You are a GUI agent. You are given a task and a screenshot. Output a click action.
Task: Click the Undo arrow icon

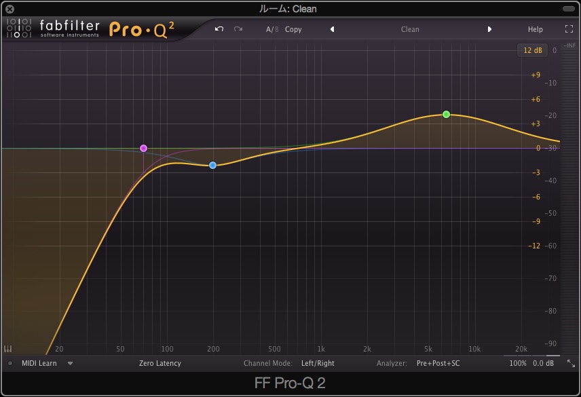pyautogui.click(x=219, y=29)
